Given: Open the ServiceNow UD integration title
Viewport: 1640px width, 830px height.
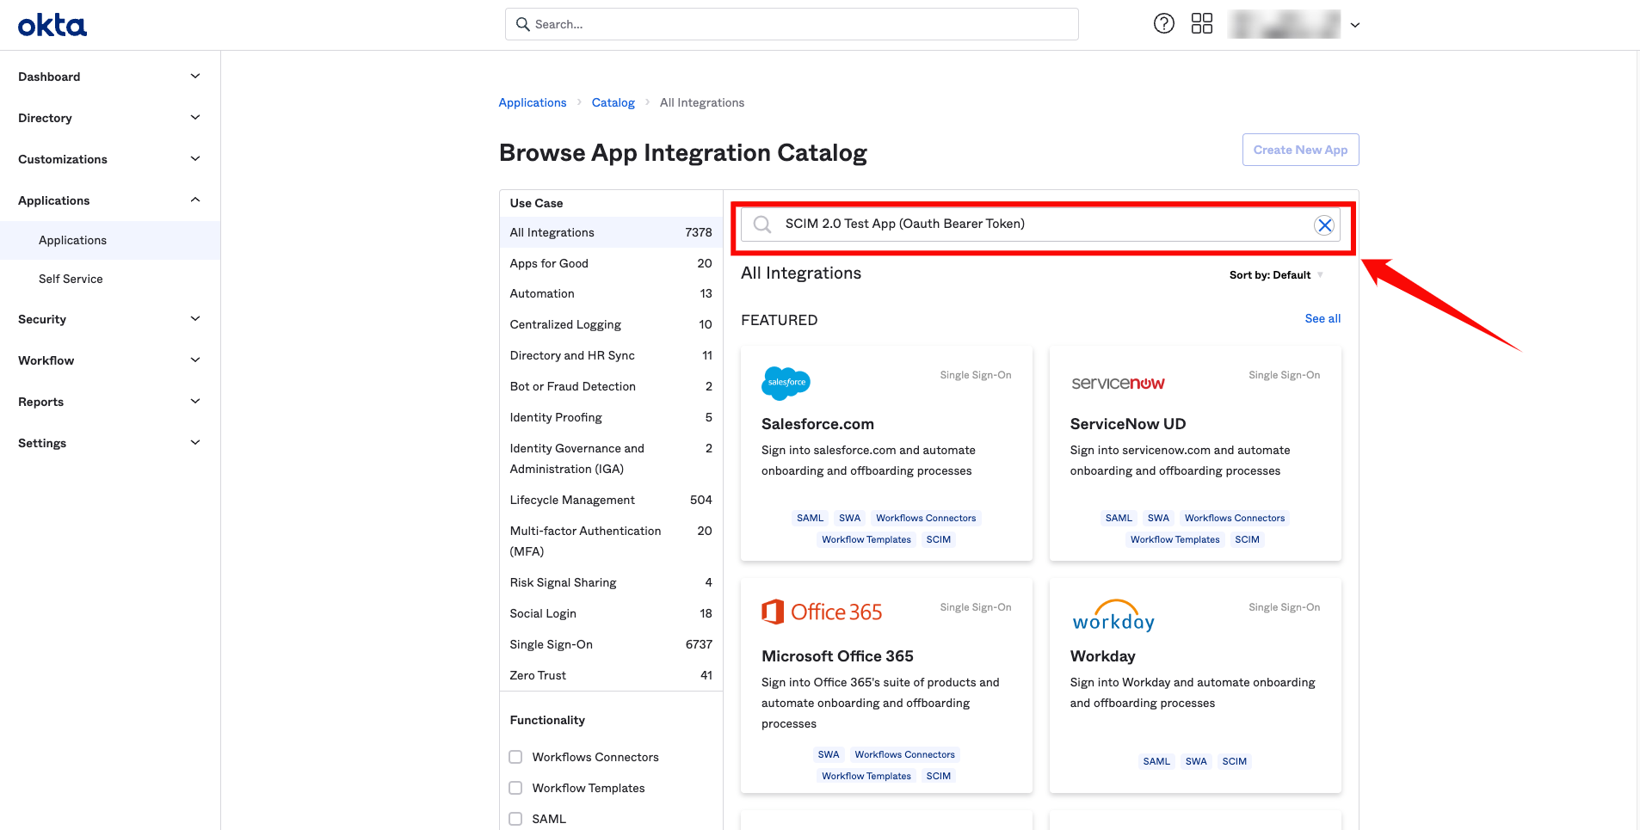Looking at the screenshot, I should point(1128,424).
